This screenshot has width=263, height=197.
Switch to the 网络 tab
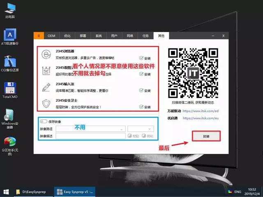tap(130, 36)
